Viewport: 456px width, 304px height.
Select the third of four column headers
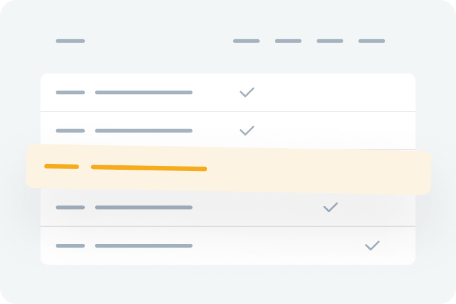coord(330,41)
